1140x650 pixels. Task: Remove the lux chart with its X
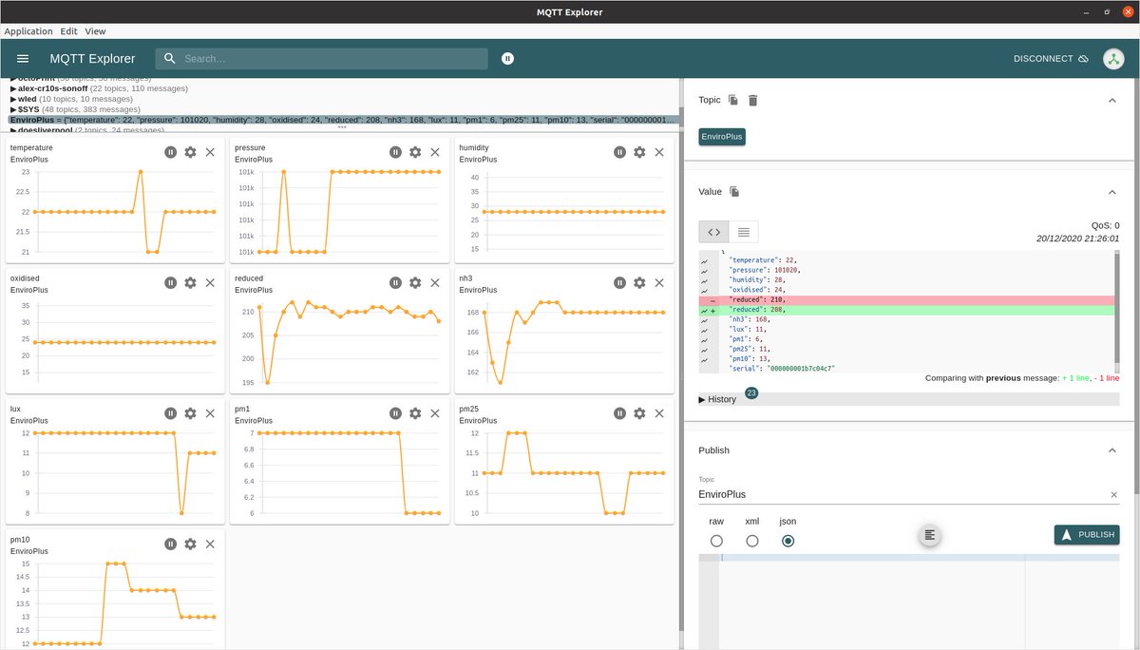pyautogui.click(x=210, y=413)
